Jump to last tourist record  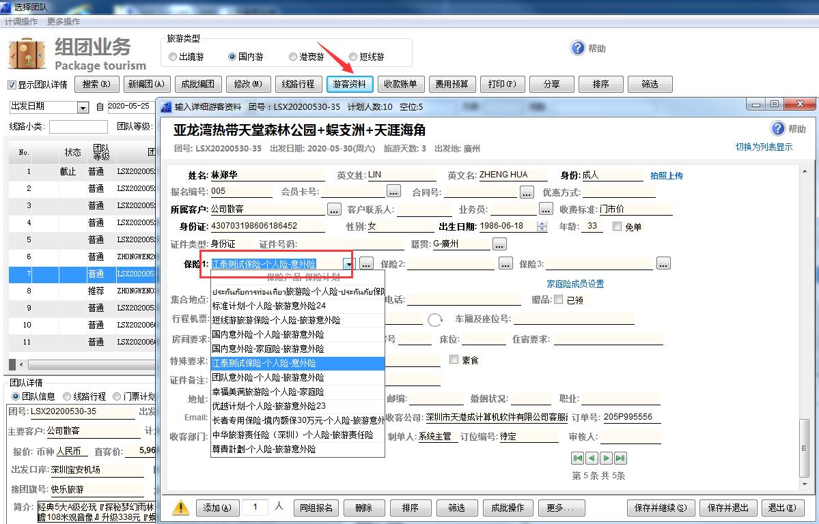(x=620, y=458)
